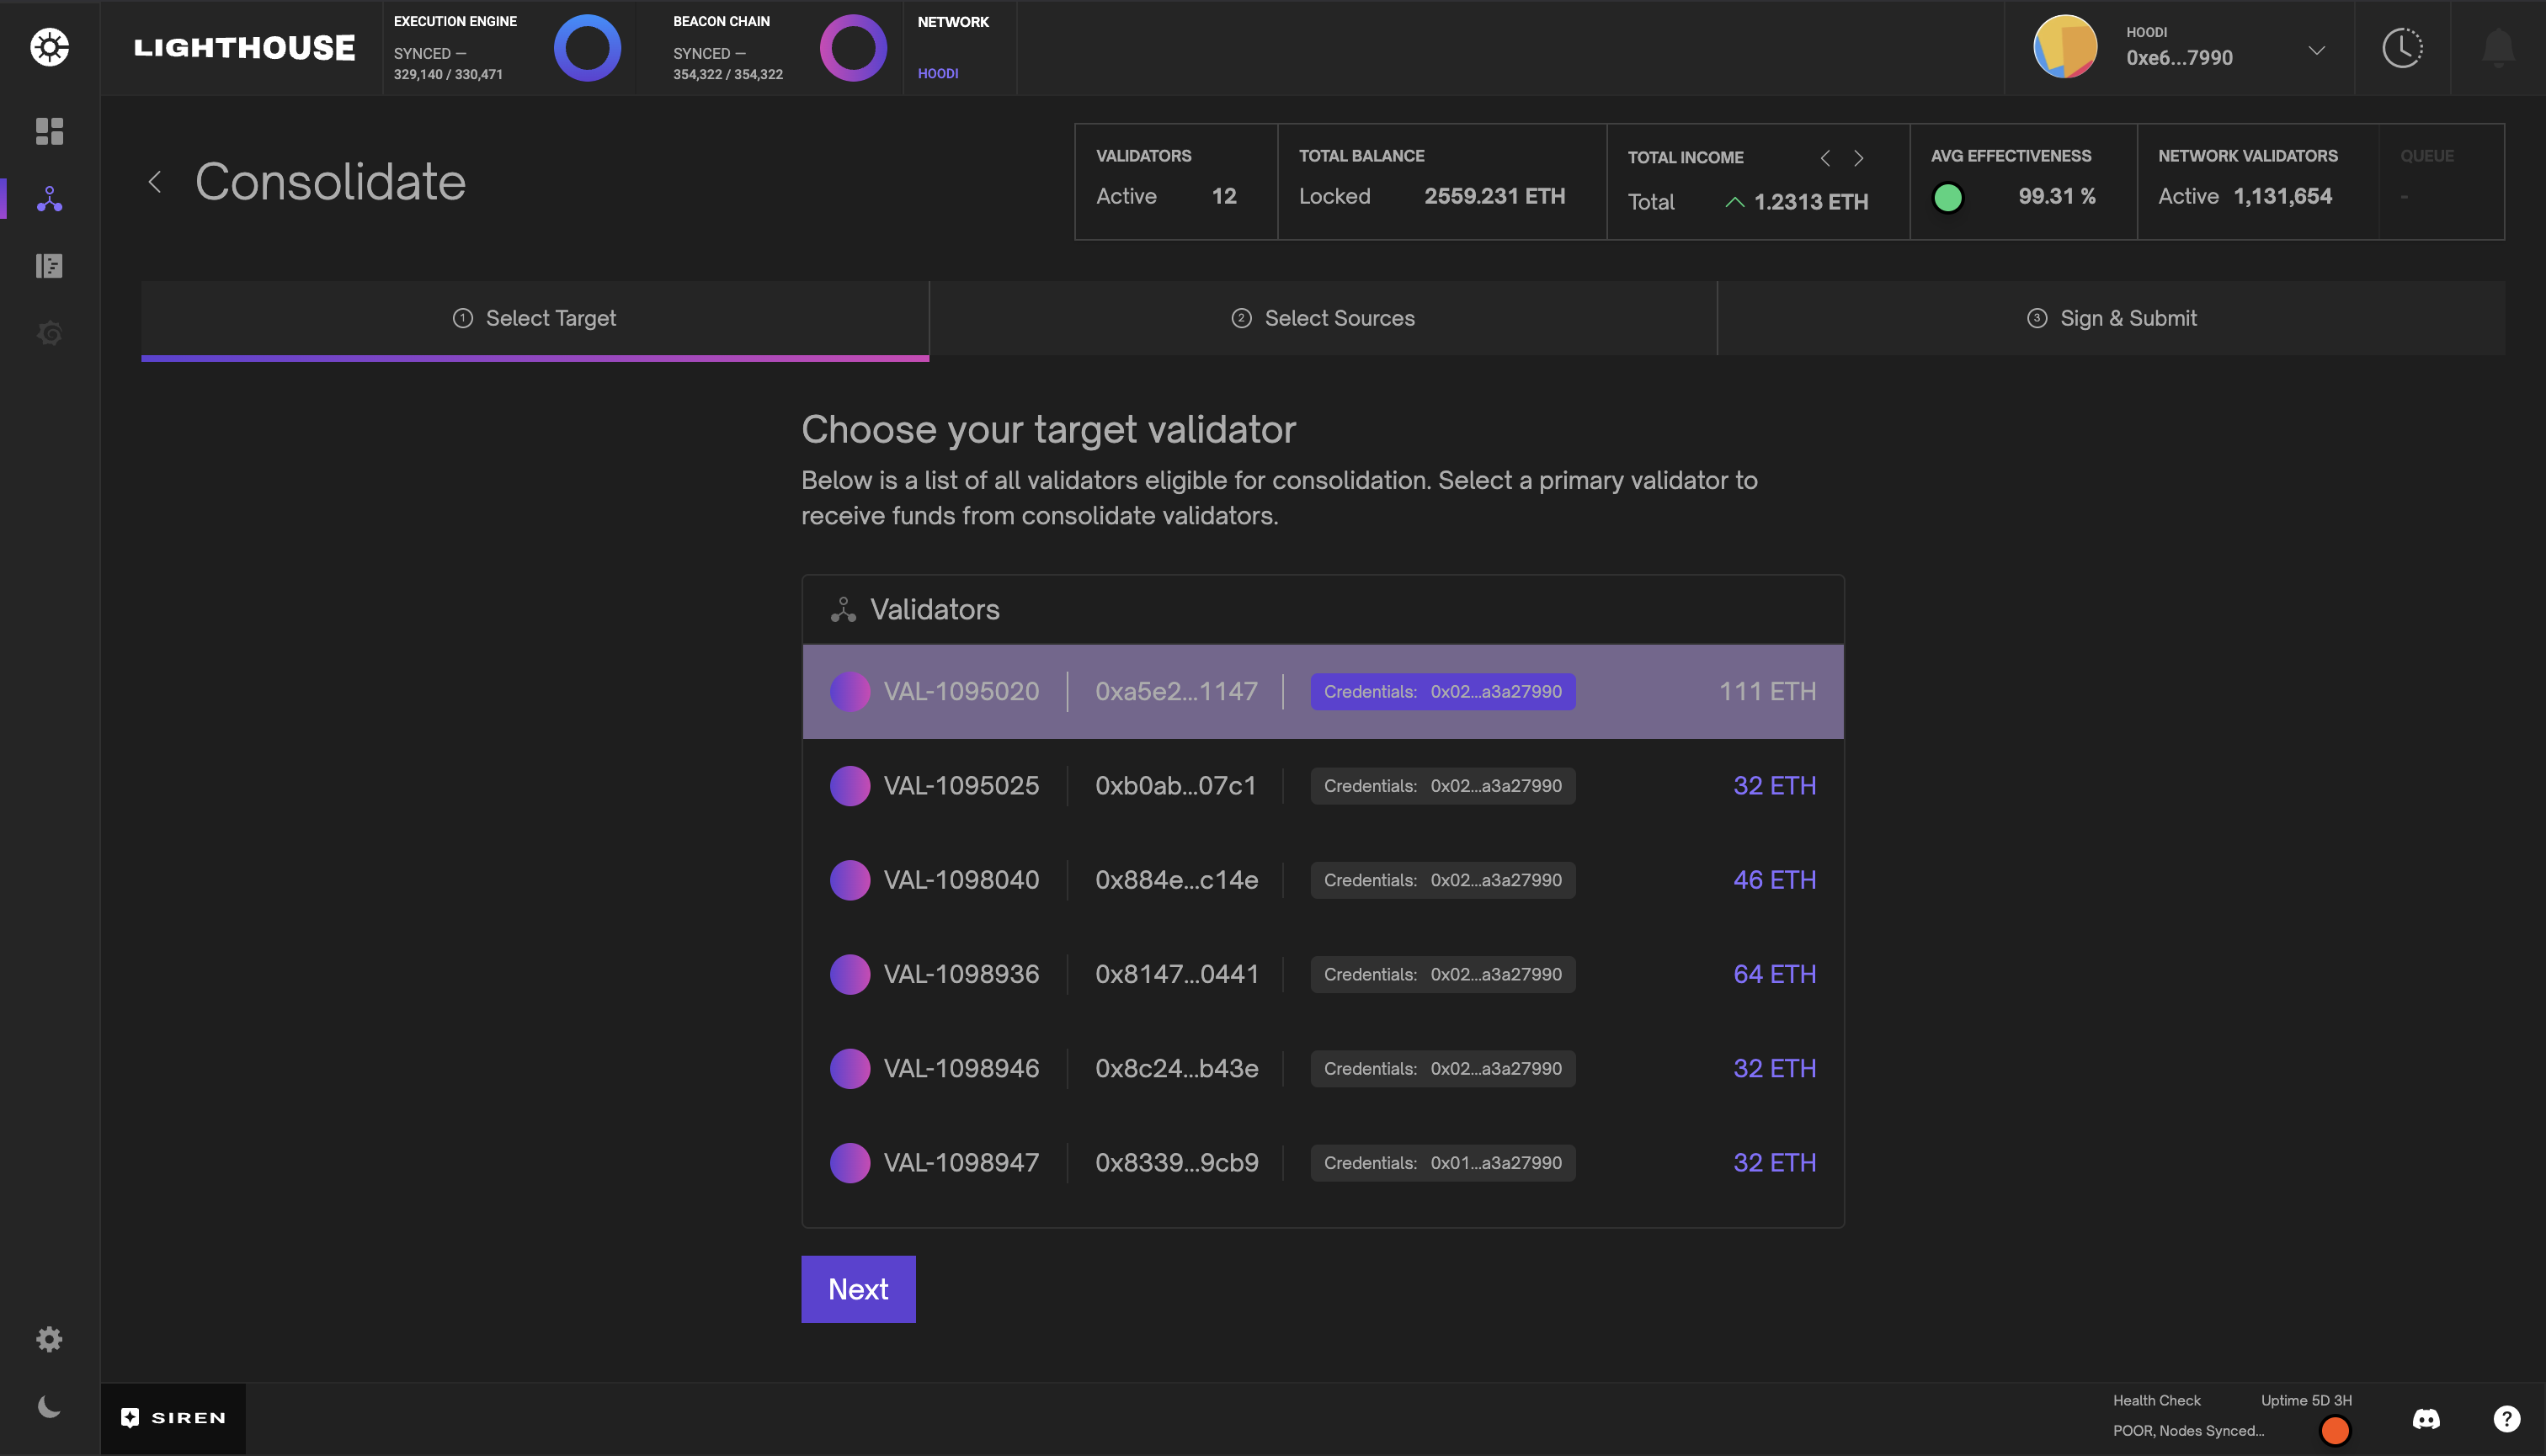Viewport: 2546px width, 1456px height.
Task: Open settings gear in sidebar
Action: (49, 1339)
